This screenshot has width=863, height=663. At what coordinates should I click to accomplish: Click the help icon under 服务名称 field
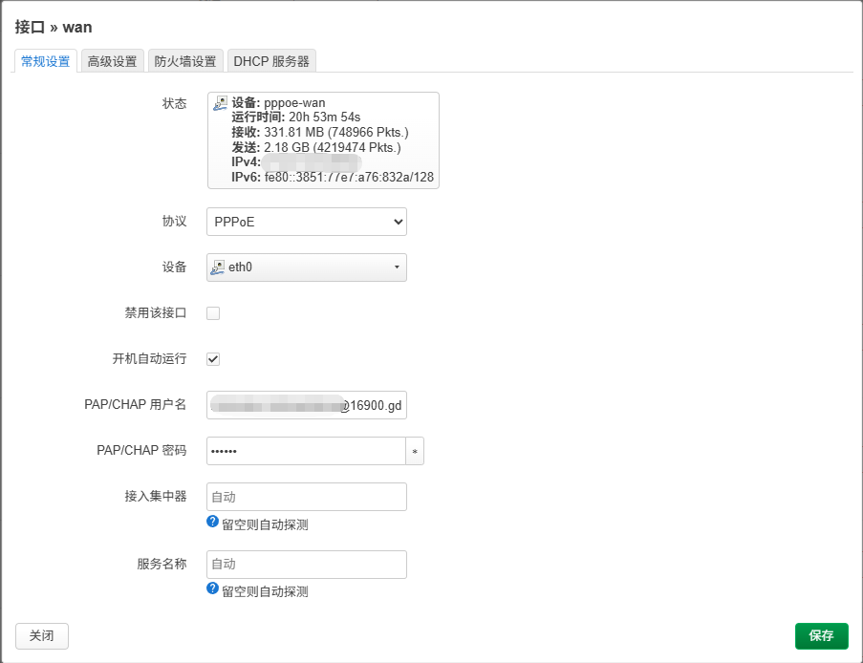coord(213,588)
